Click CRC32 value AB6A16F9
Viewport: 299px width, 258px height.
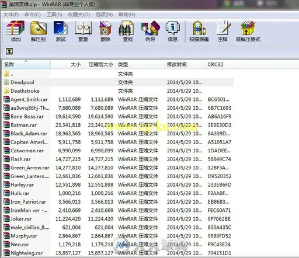click(x=220, y=117)
